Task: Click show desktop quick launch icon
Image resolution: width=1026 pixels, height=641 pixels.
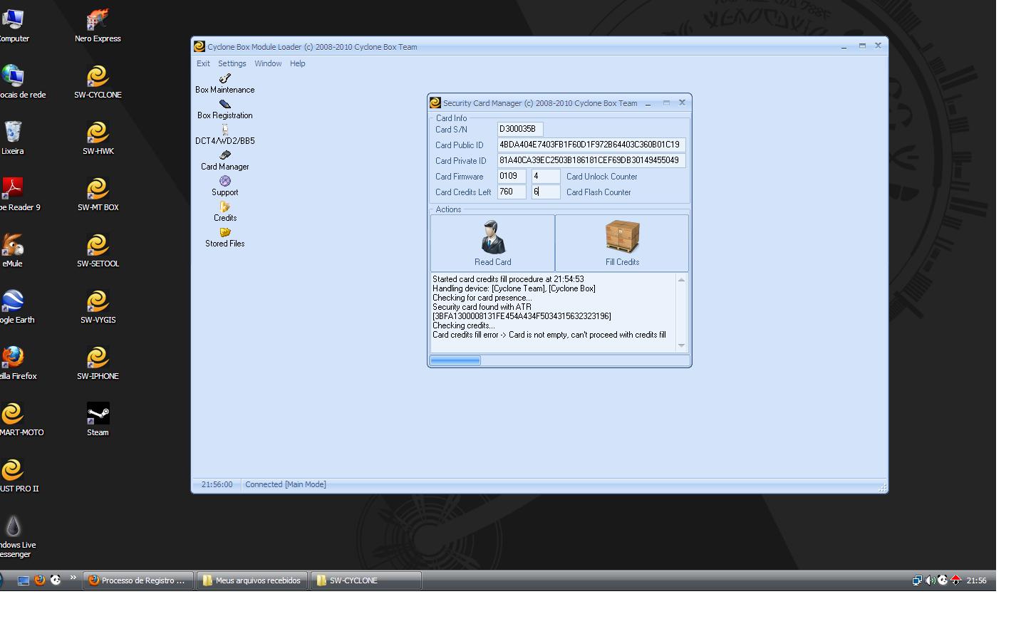Action: [24, 580]
